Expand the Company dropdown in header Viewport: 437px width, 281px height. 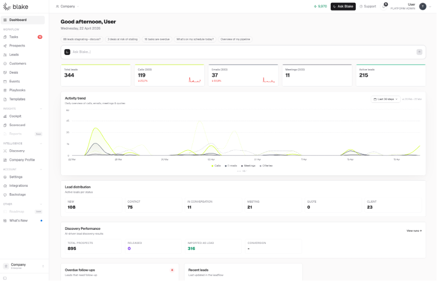(67, 6)
